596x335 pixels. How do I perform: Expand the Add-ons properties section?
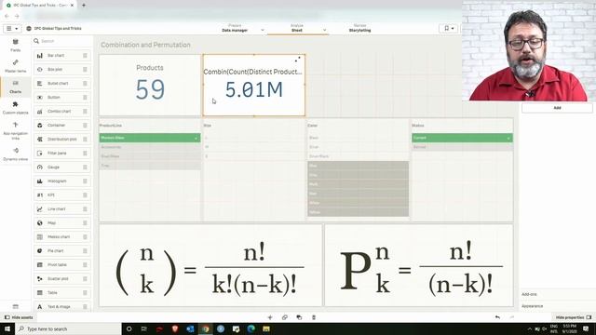(x=529, y=294)
